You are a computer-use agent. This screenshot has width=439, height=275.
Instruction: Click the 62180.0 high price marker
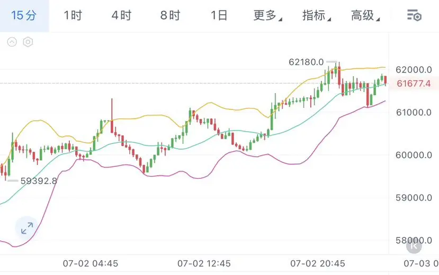(x=306, y=62)
